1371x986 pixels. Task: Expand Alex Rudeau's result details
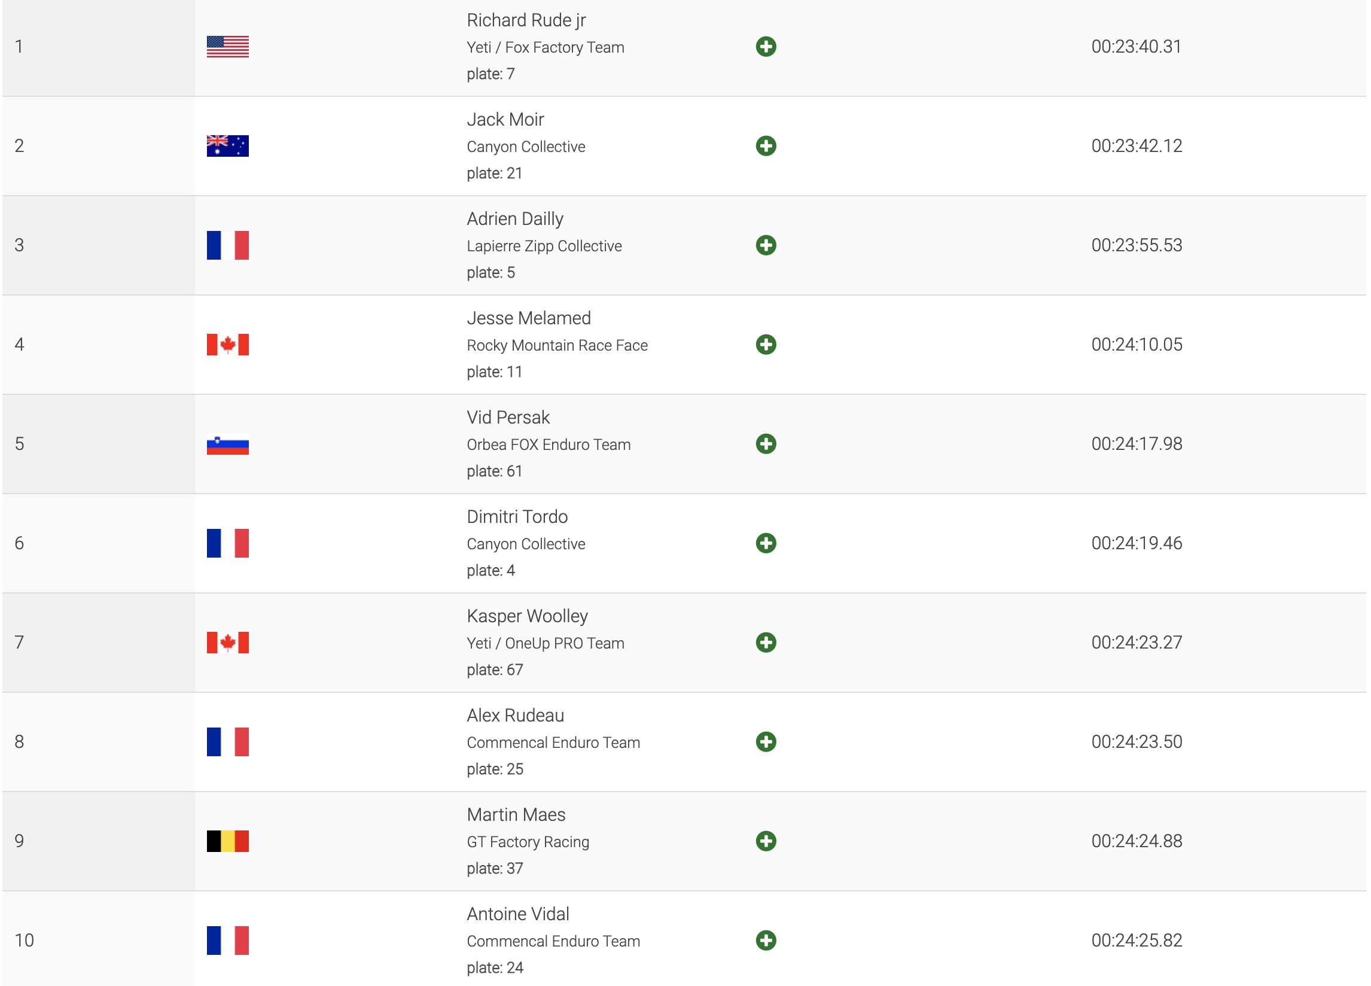pyautogui.click(x=765, y=742)
